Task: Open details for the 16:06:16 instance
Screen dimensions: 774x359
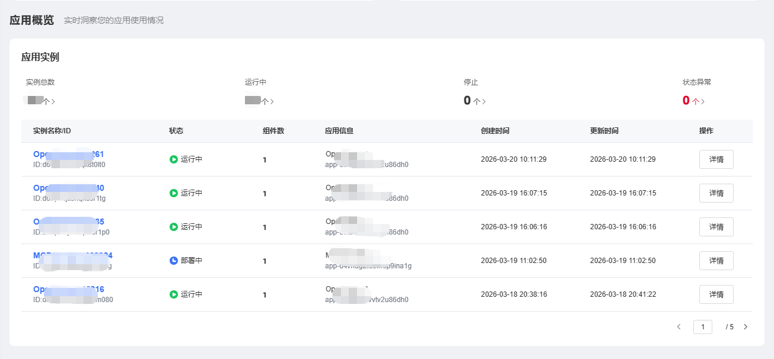Action: tap(716, 227)
